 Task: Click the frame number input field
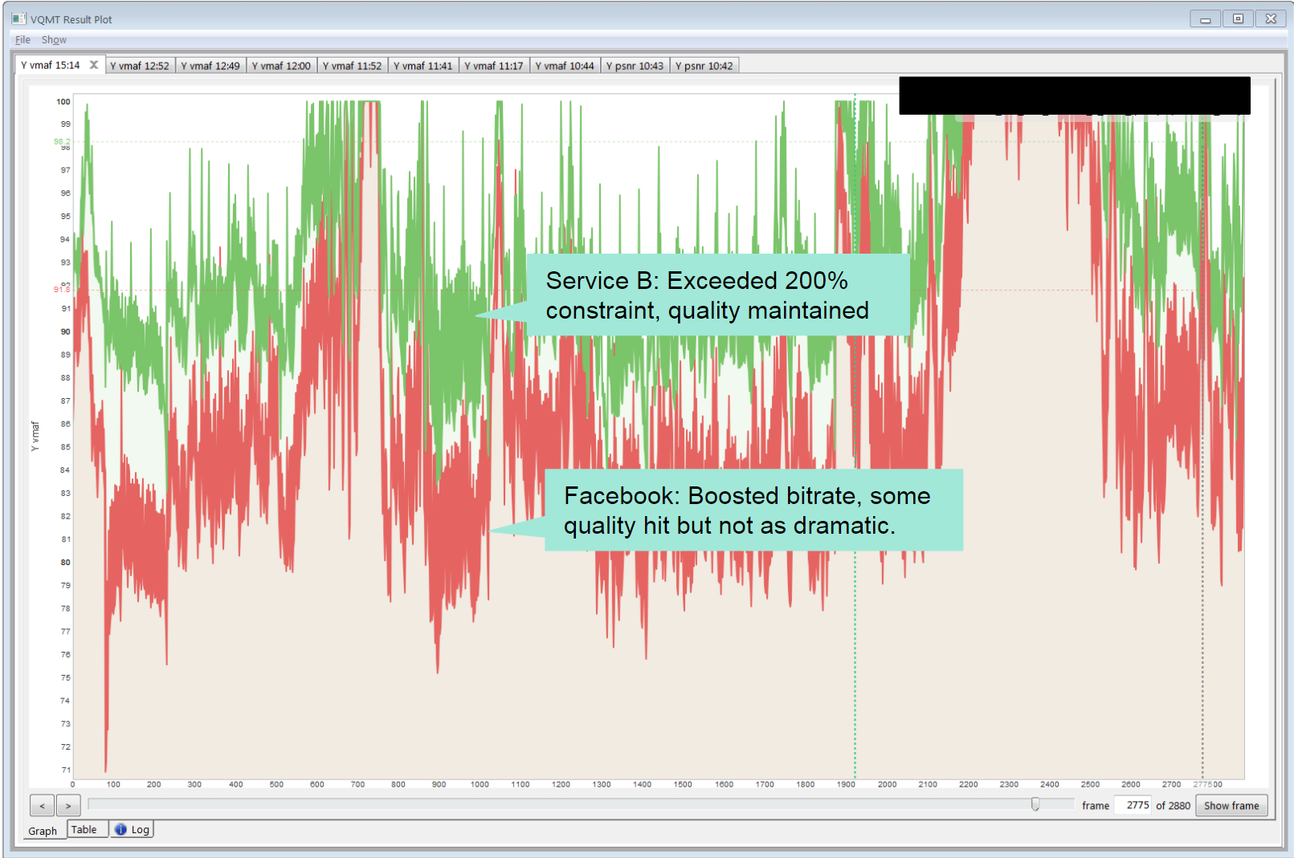[1133, 805]
